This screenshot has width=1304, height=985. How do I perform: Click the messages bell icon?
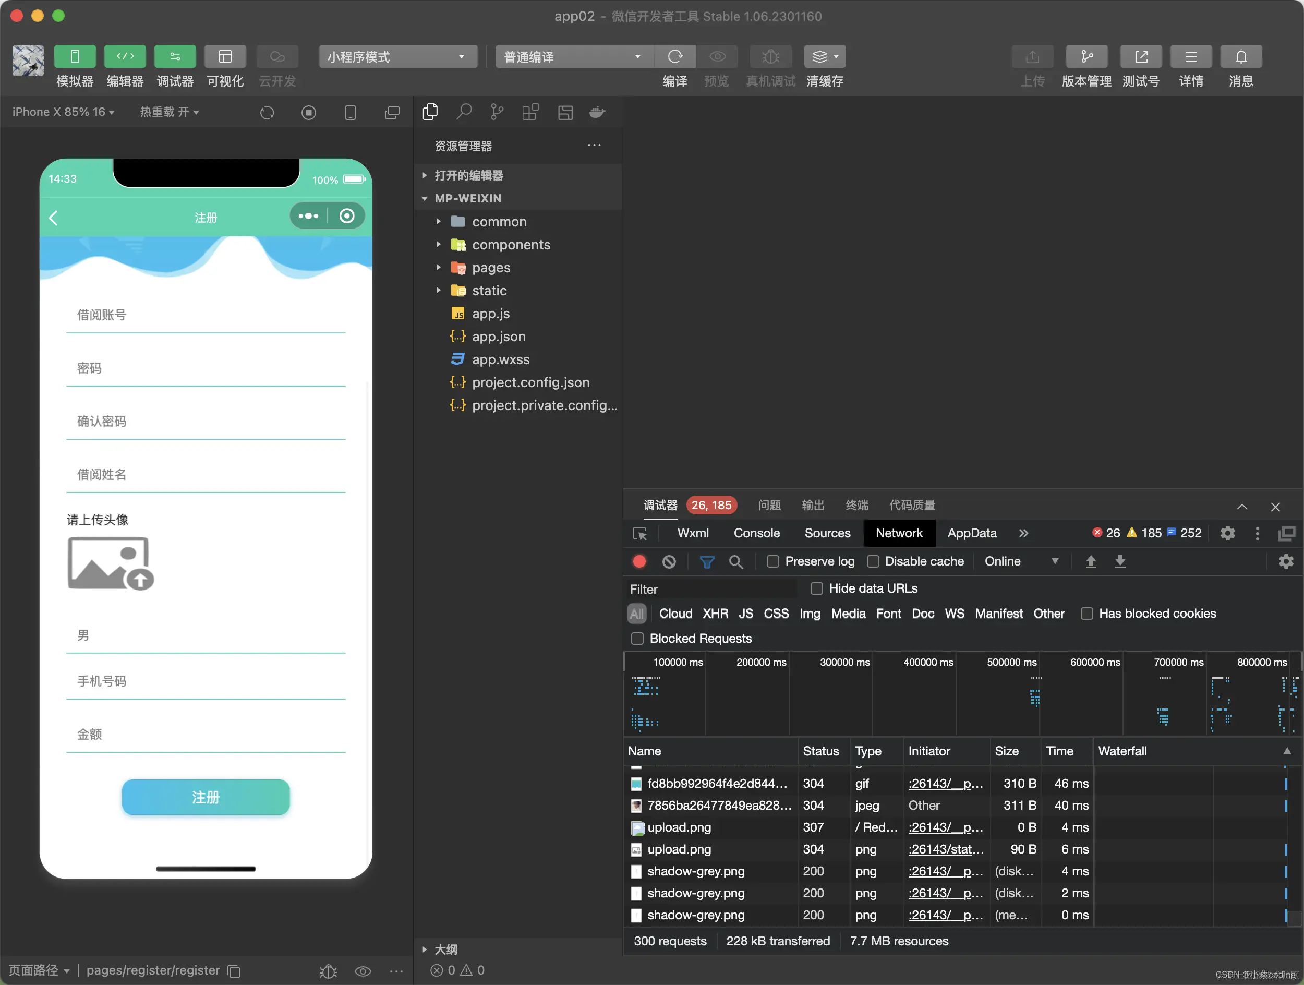[x=1240, y=56]
